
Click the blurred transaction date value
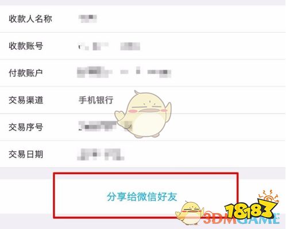pyautogui.click(x=101, y=154)
